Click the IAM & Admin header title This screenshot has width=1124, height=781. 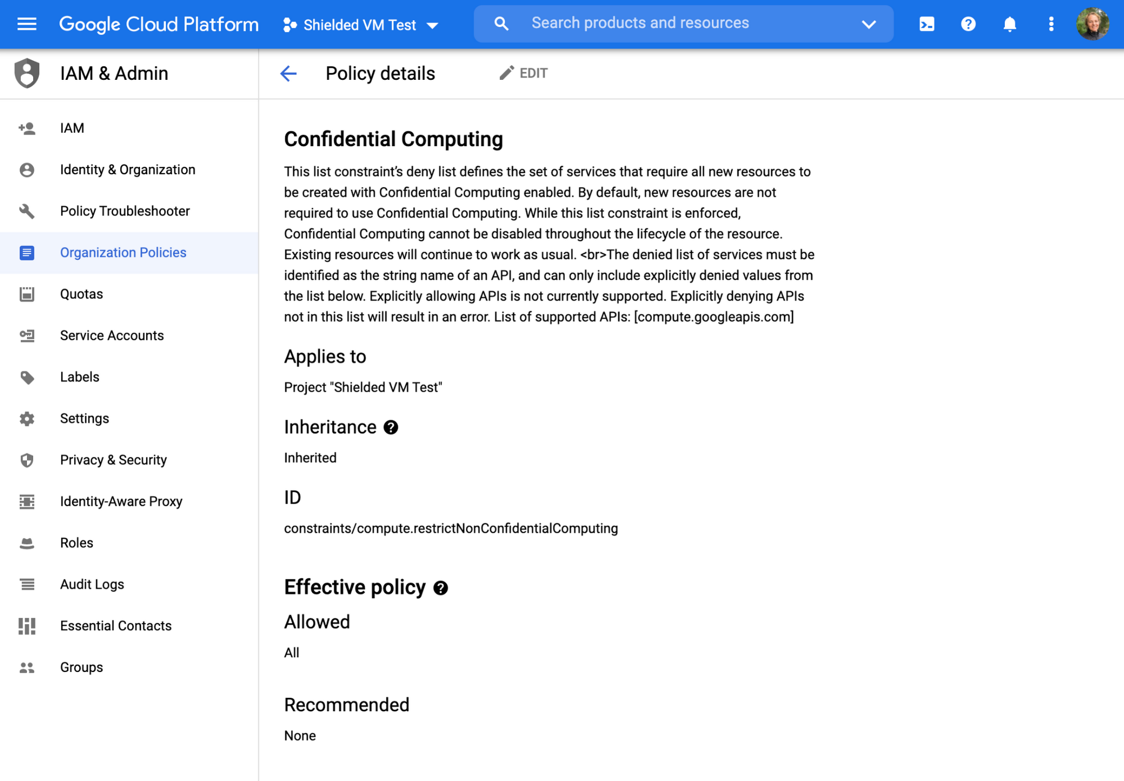pyautogui.click(x=114, y=74)
